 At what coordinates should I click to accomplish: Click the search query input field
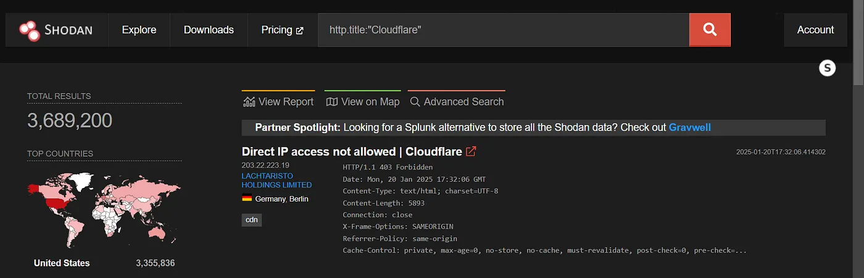pos(504,30)
